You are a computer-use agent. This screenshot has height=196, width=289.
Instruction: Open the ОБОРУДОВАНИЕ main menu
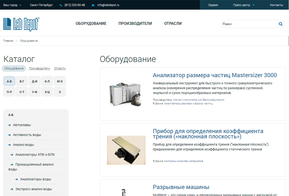click(91, 23)
